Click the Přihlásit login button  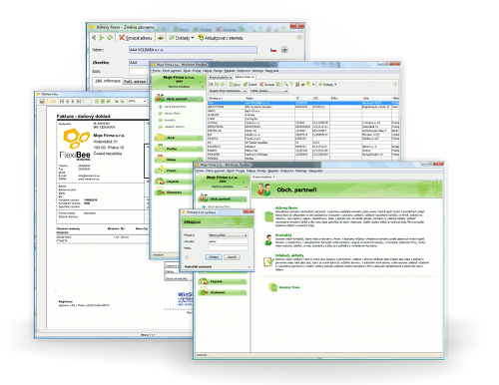[214, 257]
